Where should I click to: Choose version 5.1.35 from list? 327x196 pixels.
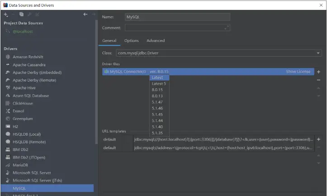[x=159, y=133]
